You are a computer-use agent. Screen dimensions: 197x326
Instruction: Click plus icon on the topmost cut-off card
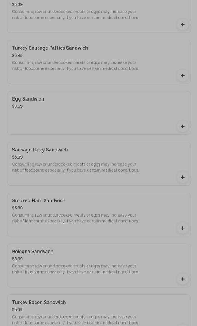182,25
